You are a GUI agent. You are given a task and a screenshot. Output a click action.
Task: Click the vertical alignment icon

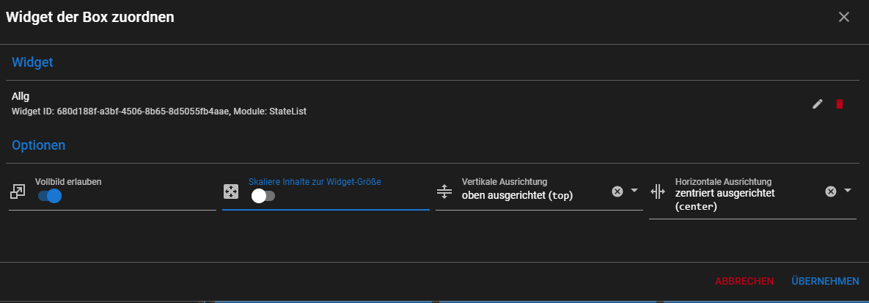[x=444, y=191]
